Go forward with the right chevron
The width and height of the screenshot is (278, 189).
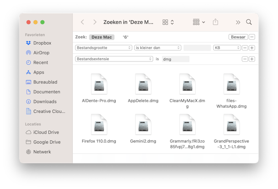coord(95,22)
